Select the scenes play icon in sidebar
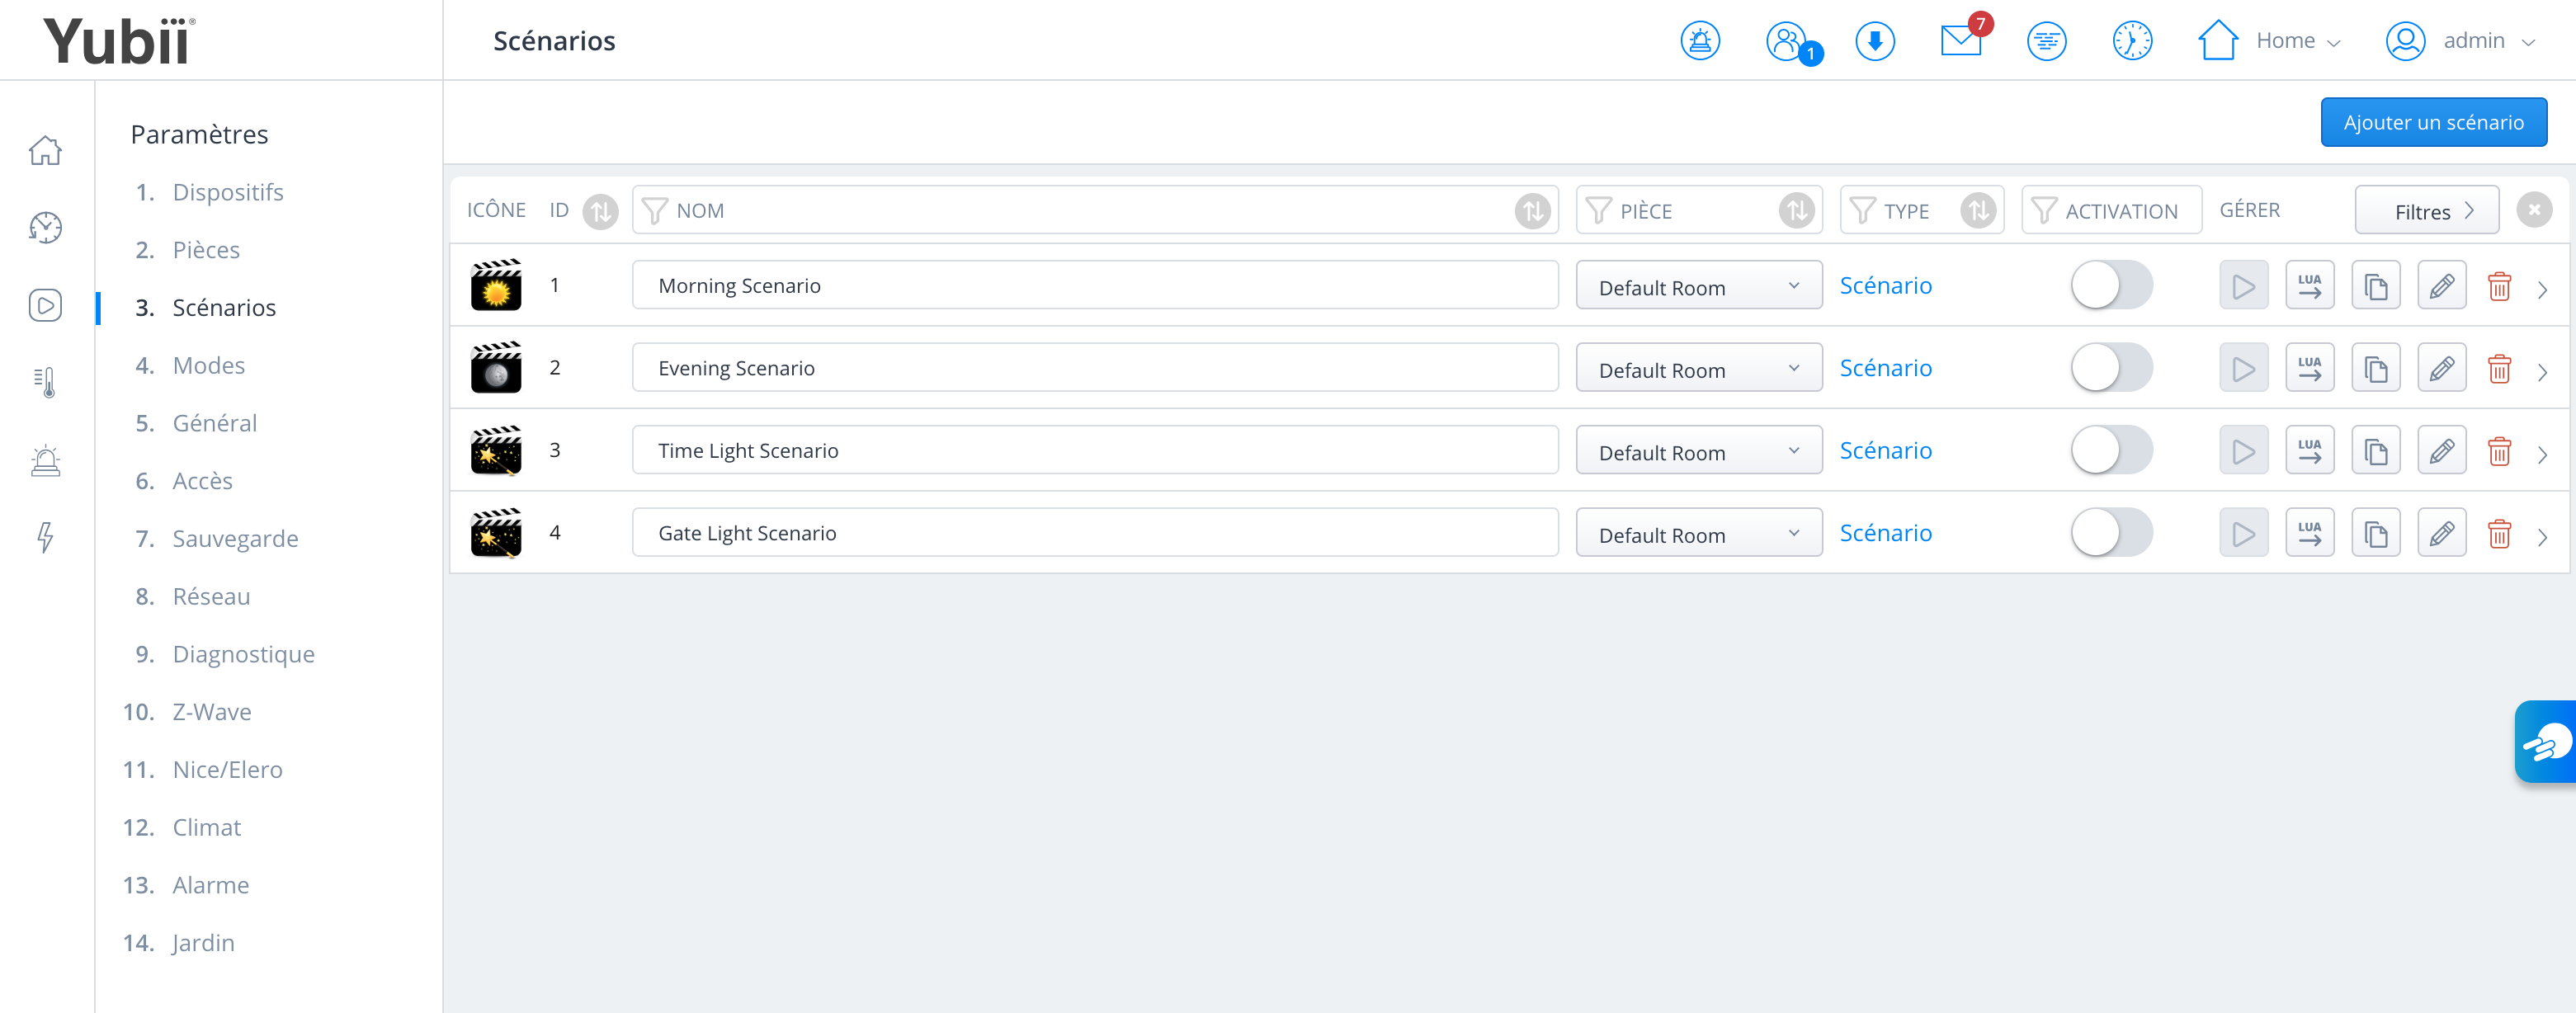2576x1013 pixels. tap(45, 305)
